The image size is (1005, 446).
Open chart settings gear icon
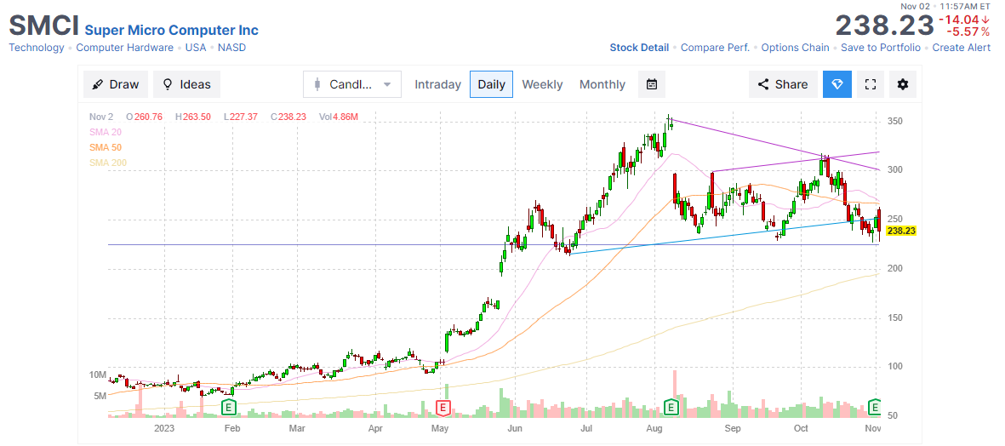tap(902, 84)
